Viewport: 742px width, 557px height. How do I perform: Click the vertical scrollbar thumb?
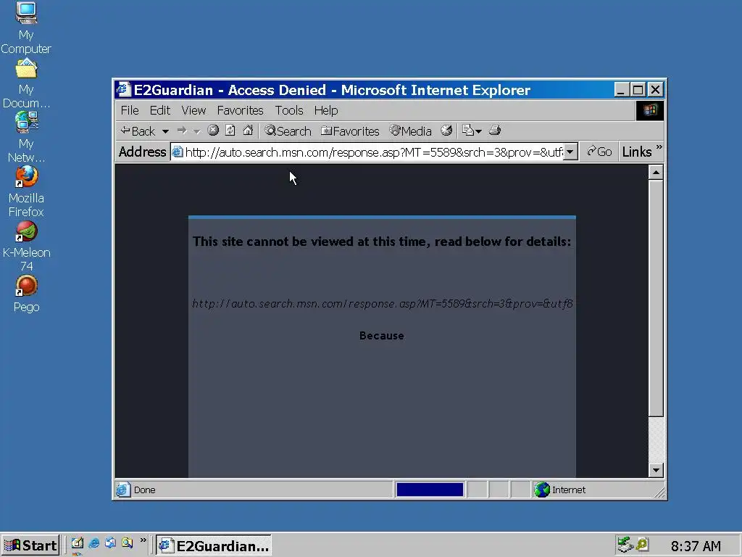tap(656, 298)
